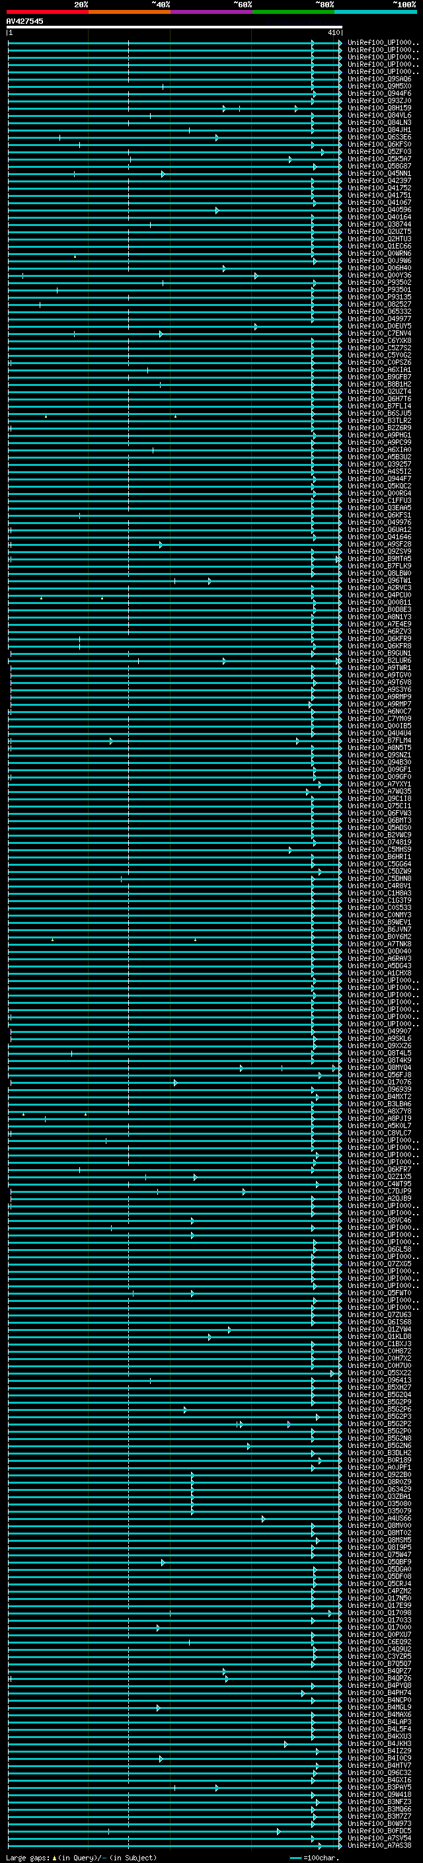The height and width of the screenshot is (1863, 423).
Task: Select the UniRef100_C4PZM2 label
Action: pyautogui.click(x=379, y=1590)
